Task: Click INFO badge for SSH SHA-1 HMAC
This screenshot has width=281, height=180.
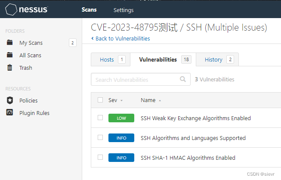Action: pos(121,158)
